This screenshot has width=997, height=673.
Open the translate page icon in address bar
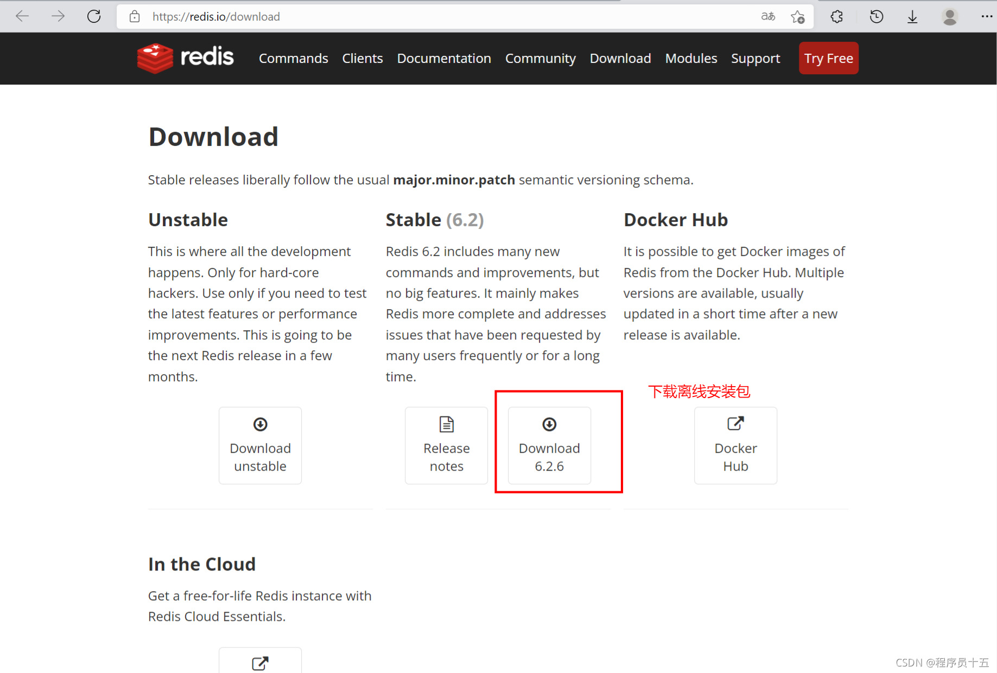[x=768, y=16]
